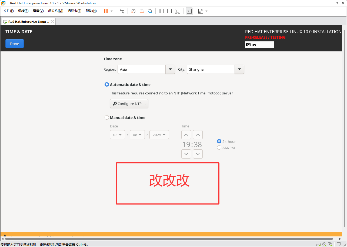This screenshot has width=347, height=247.
Task: Click the Configure NTP button
Action: [129, 104]
